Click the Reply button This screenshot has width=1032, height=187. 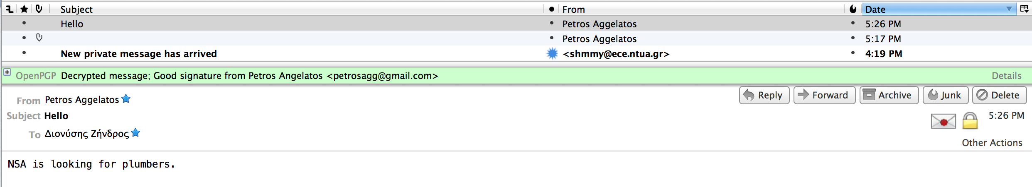764,95
